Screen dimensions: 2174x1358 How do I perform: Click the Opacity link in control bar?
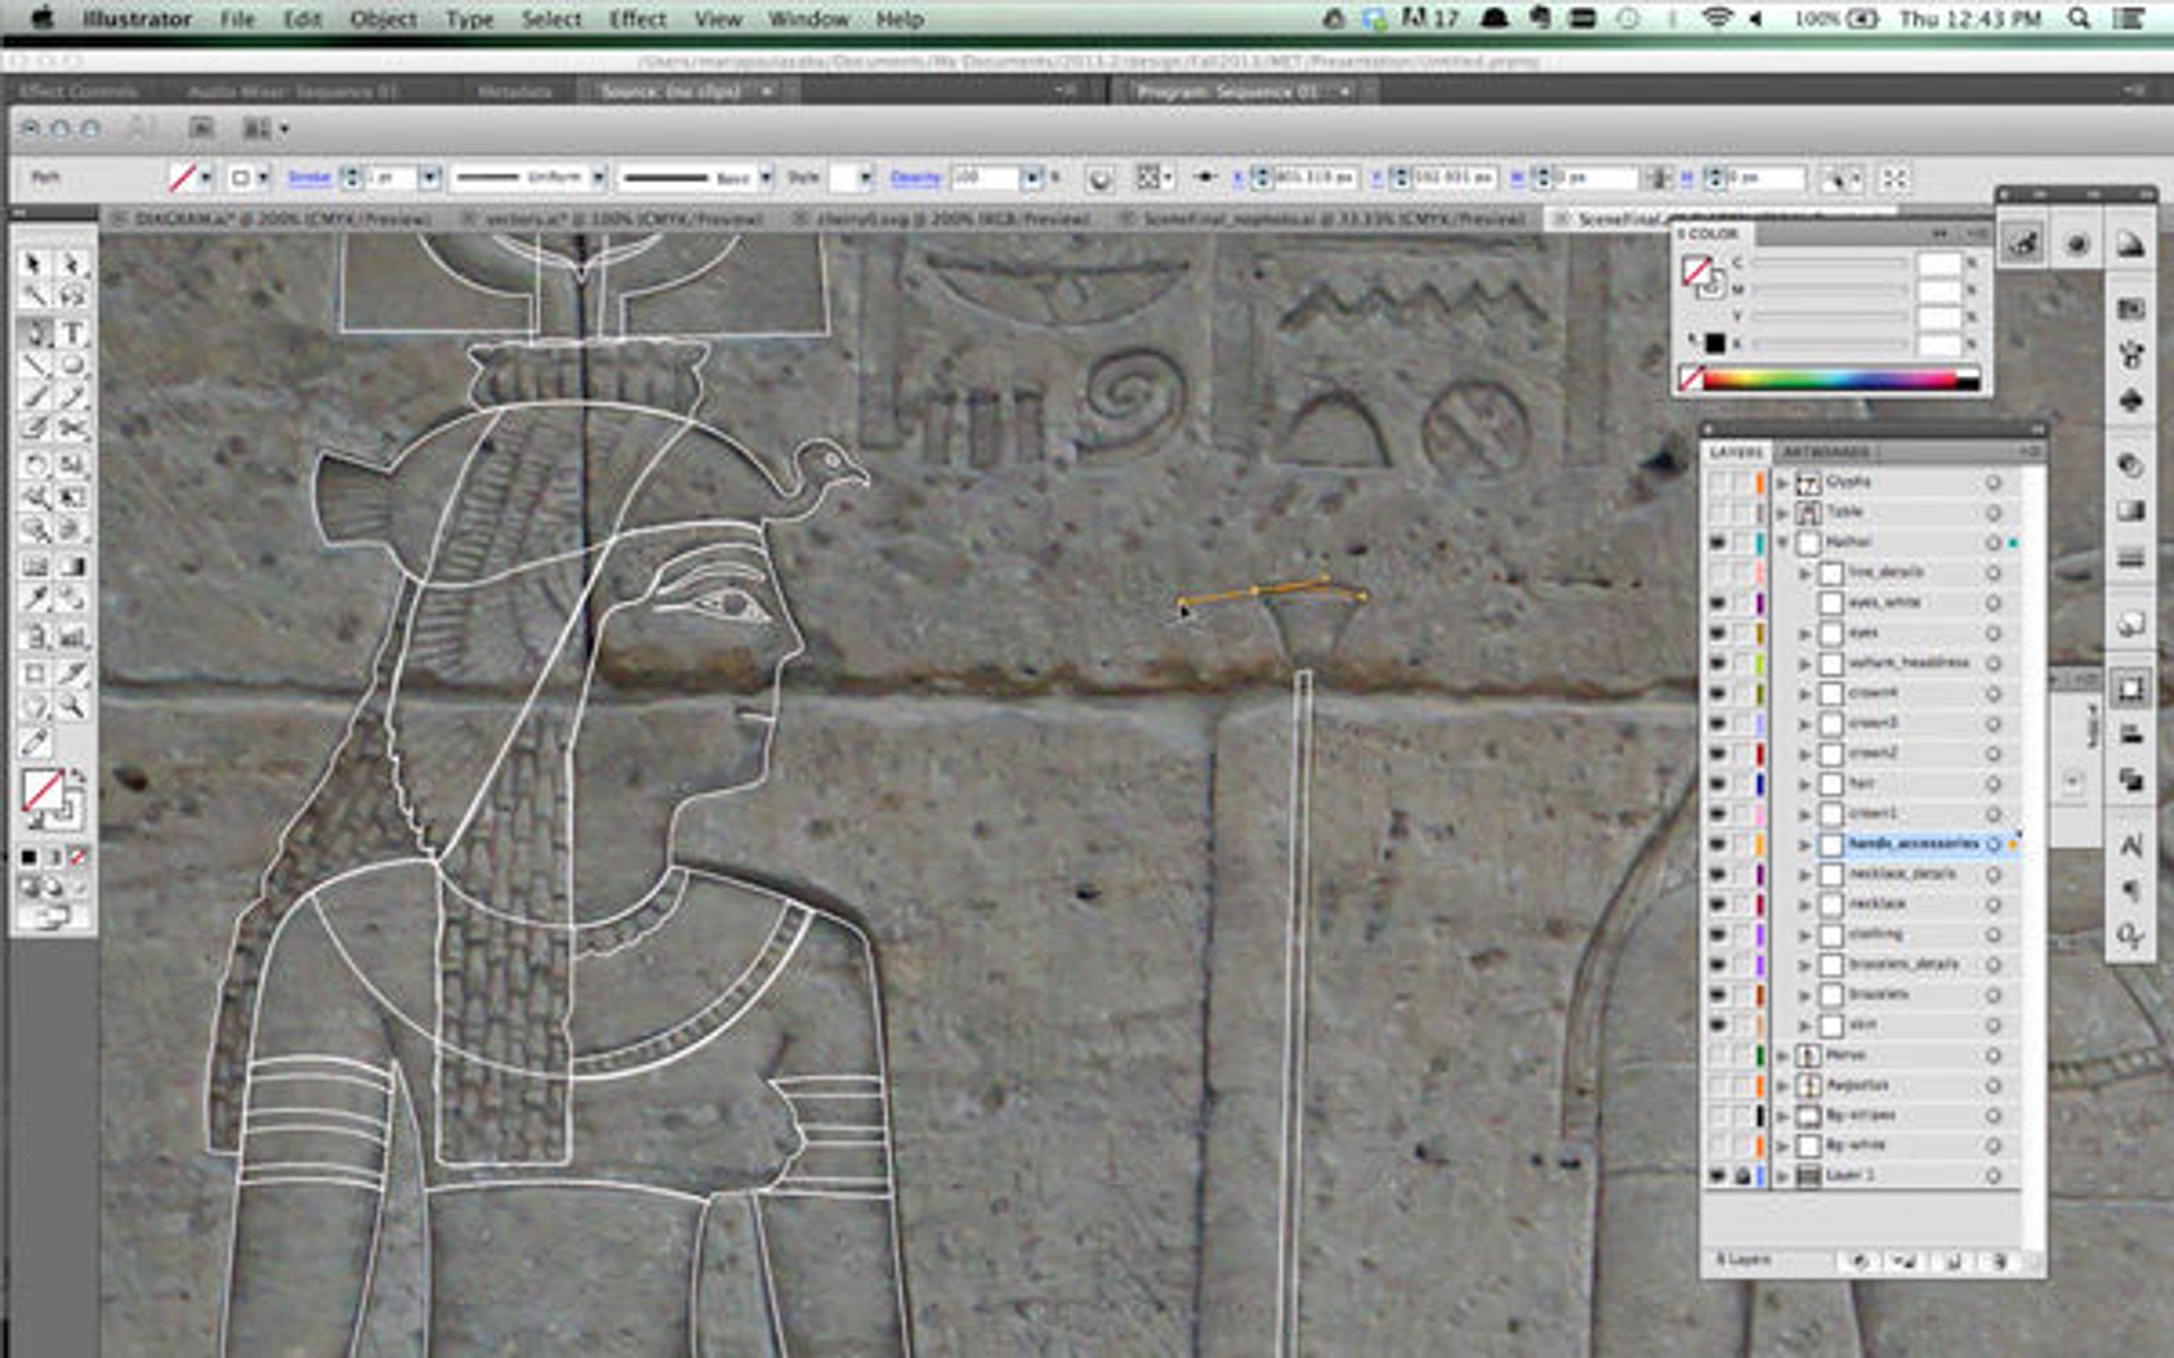914,178
